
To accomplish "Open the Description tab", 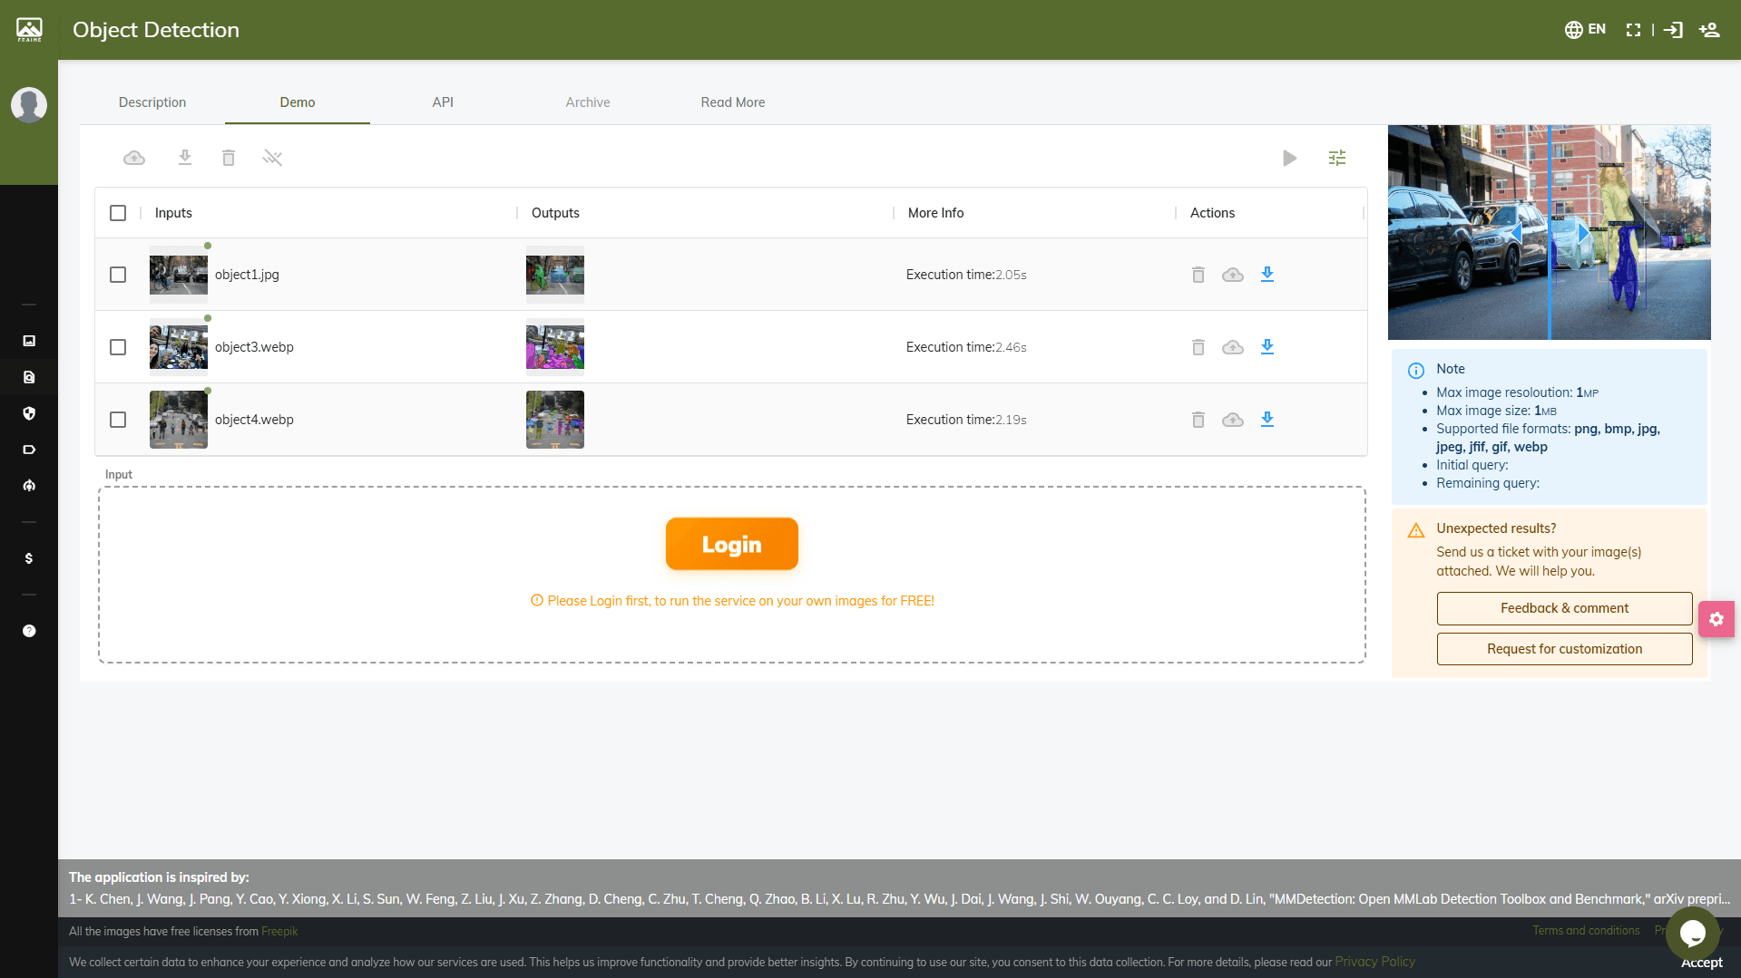I will [152, 102].
